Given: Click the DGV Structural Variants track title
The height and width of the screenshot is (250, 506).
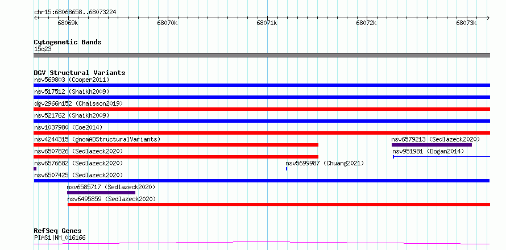Looking at the screenshot, I should pos(80,73).
